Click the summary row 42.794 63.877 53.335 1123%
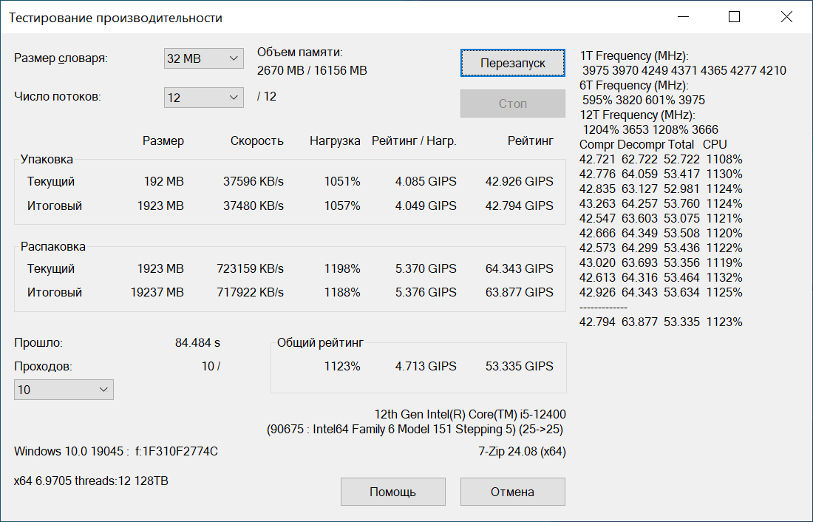The image size is (813, 522). pos(661,322)
